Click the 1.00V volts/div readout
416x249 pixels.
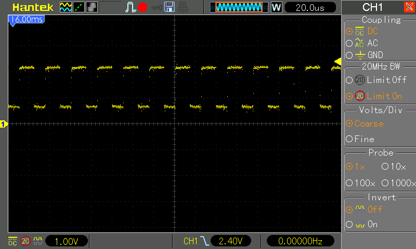pos(67,241)
